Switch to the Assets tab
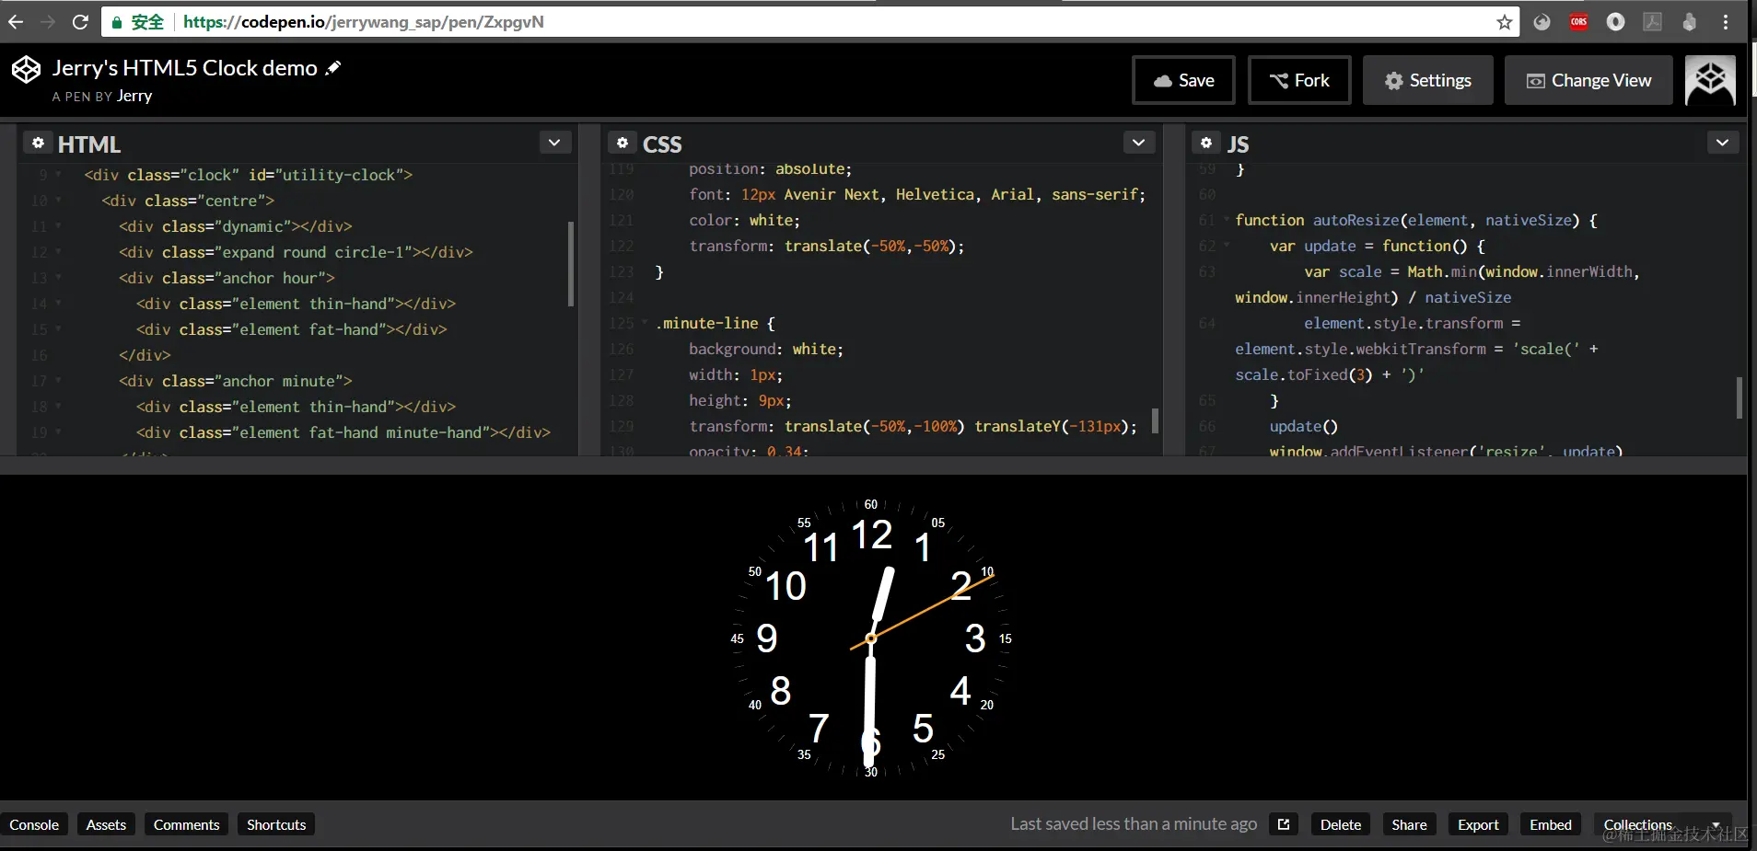 point(105,823)
